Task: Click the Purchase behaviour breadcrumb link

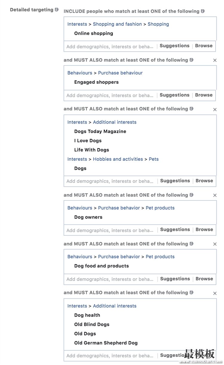Action: click(x=120, y=73)
